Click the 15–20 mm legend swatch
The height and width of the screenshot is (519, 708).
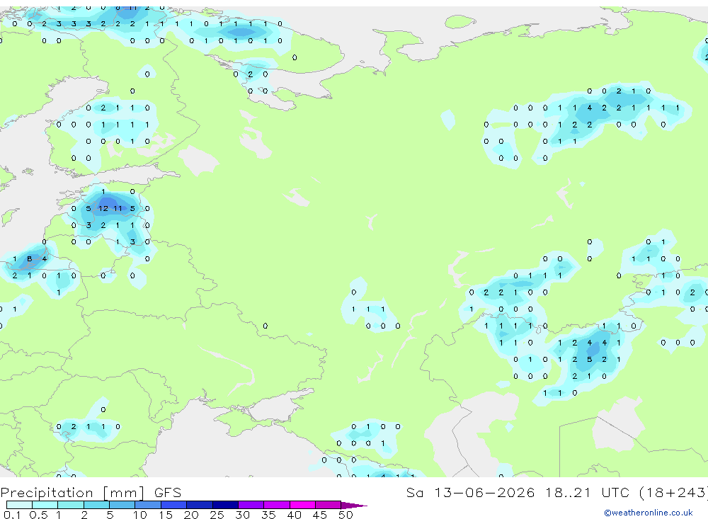point(174,505)
